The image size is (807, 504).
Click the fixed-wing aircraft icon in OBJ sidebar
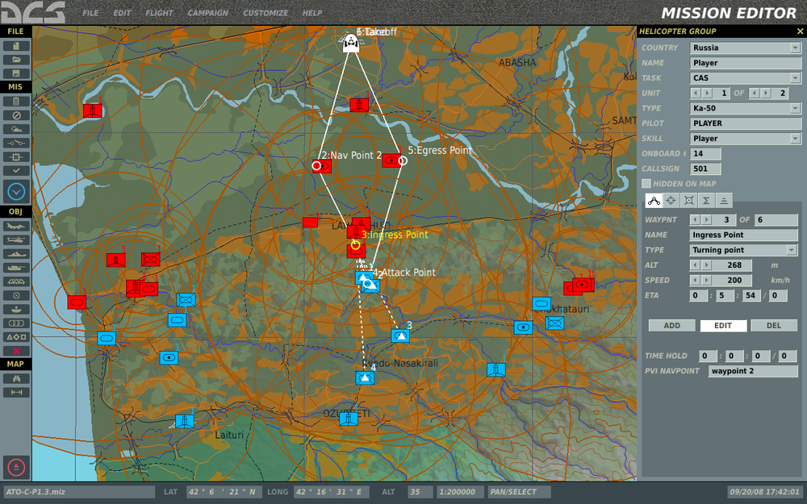coord(18,226)
